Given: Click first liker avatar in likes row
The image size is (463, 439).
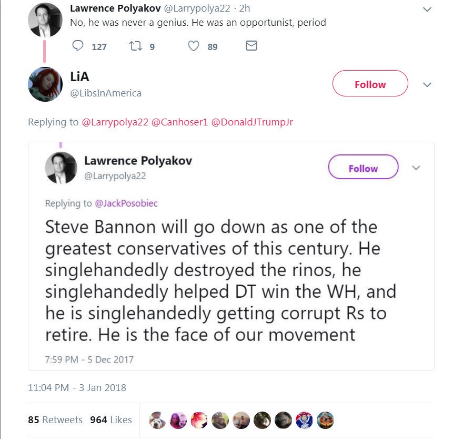Looking at the screenshot, I should click(157, 420).
